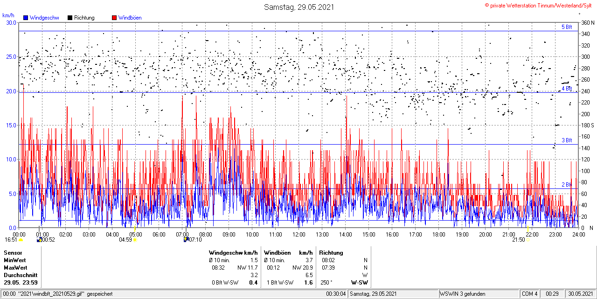Click the private Wetterstation Tinnum/Westerland/Sylt copyright text
Viewport: 597px width, 299px height.
click(x=539, y=5)
